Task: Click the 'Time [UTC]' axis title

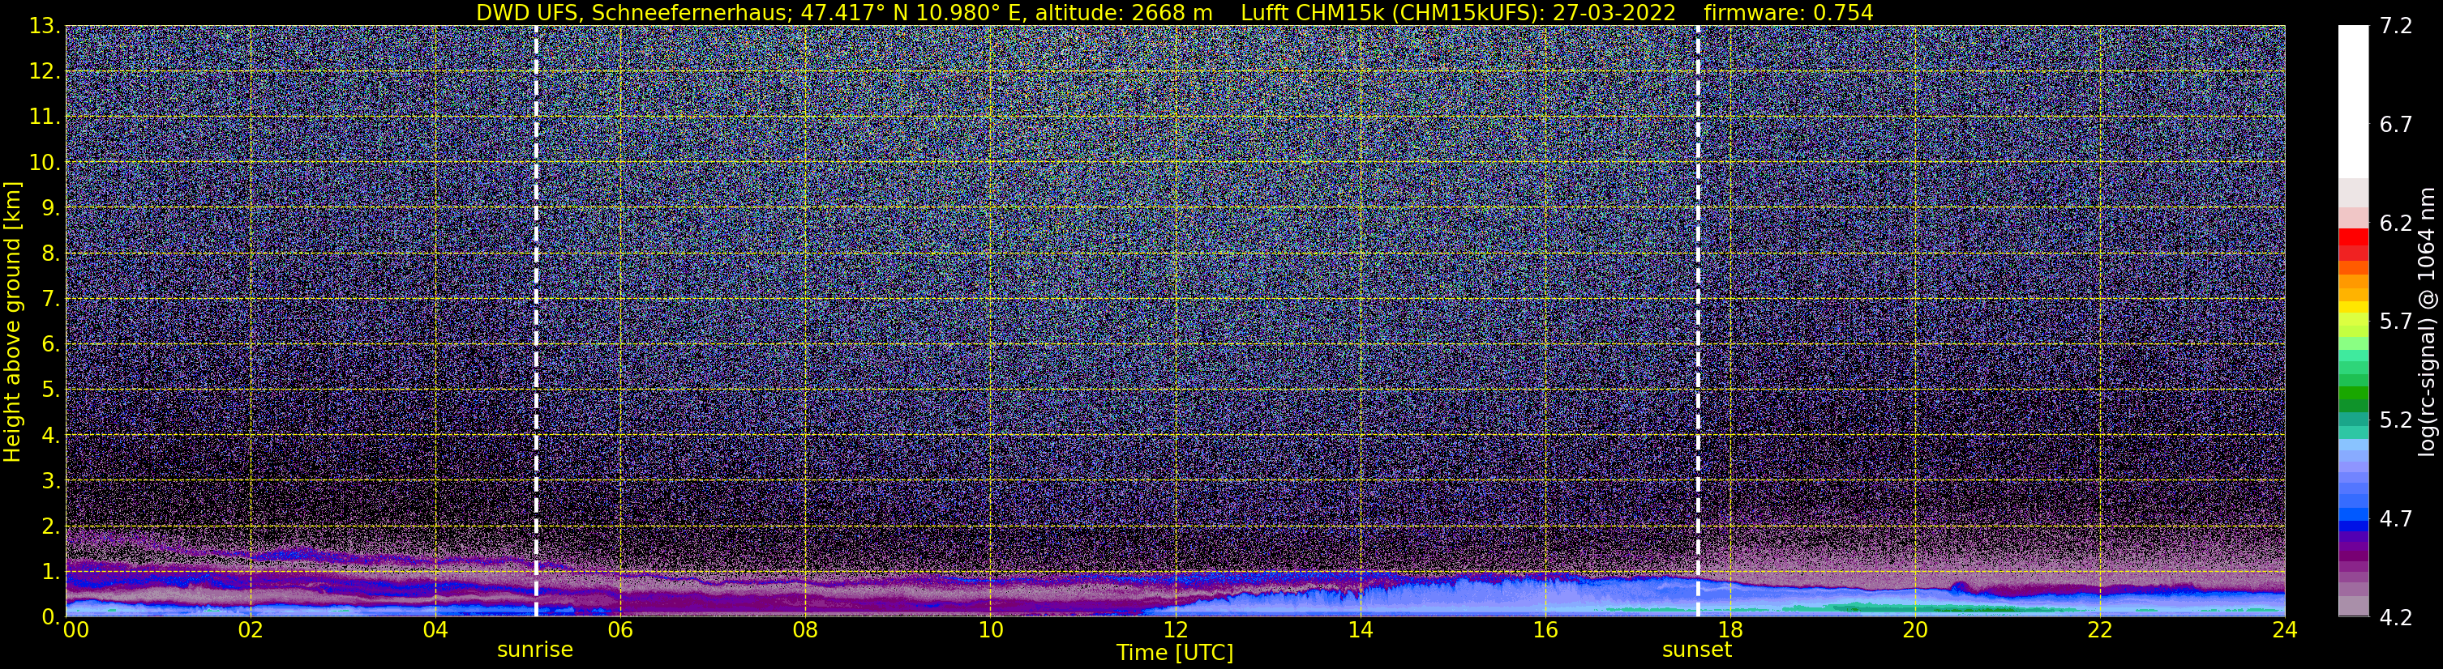Action: [1175, 653]
